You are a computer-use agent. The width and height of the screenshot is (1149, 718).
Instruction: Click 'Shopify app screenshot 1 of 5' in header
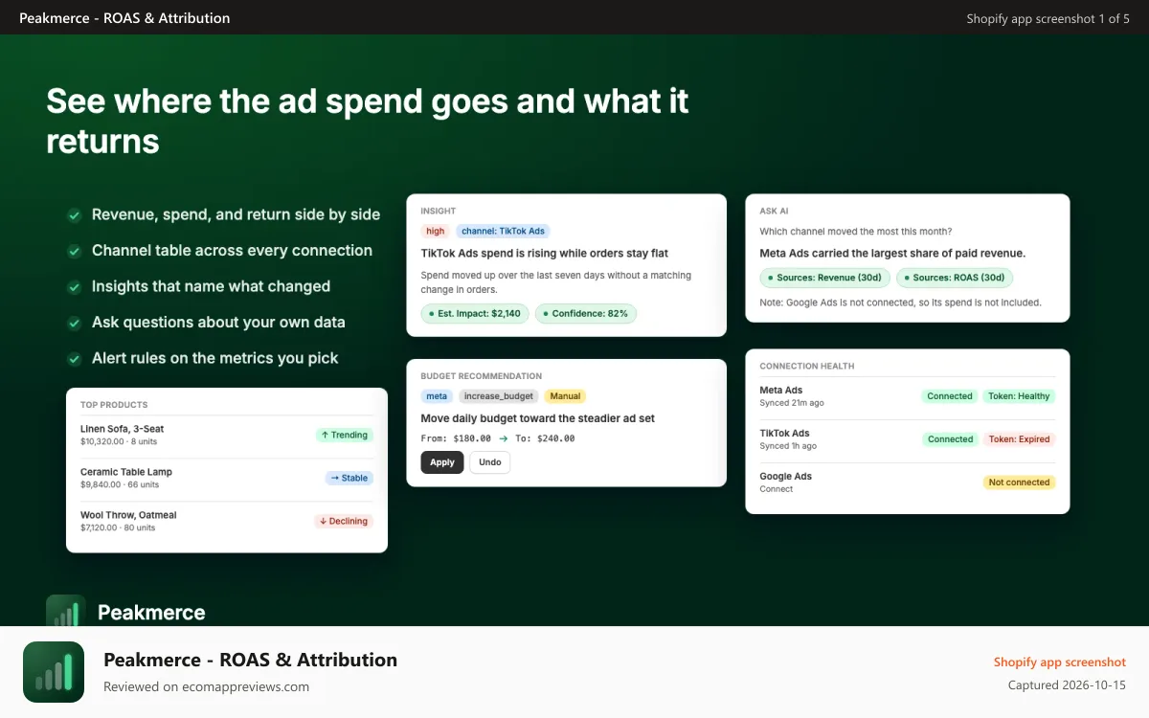point(1048,18)
